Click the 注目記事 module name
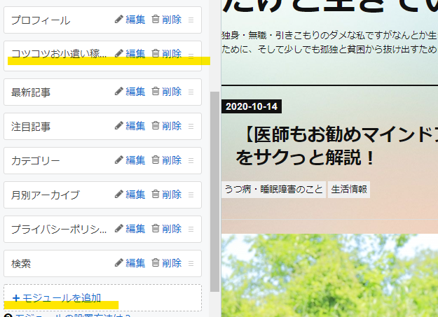The height and width of the screenshot is (317, 438). click(31, 127)
